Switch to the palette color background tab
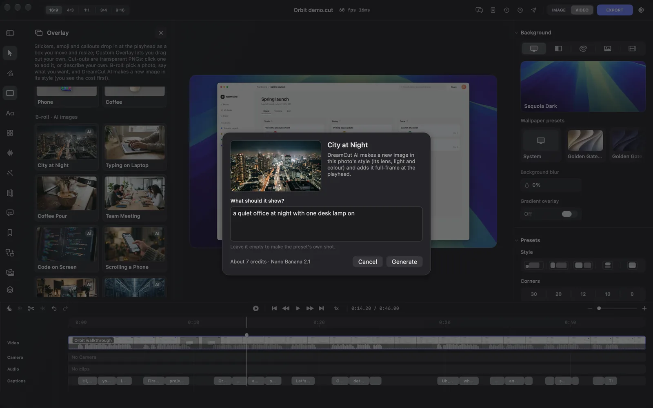Screen dimensions: 653x408 pyautogui.click(x=583, y=49)
